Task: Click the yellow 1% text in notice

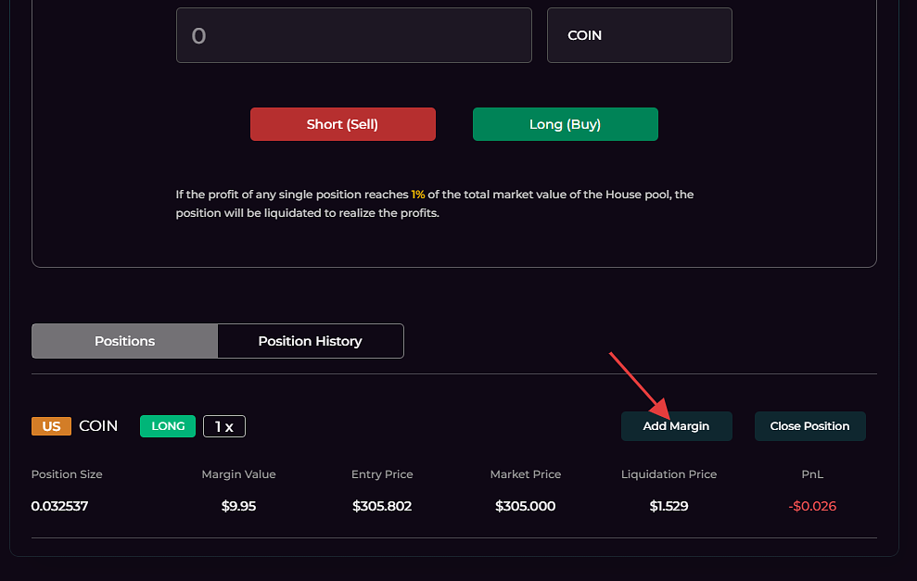Action: click(x=418, y=195)
